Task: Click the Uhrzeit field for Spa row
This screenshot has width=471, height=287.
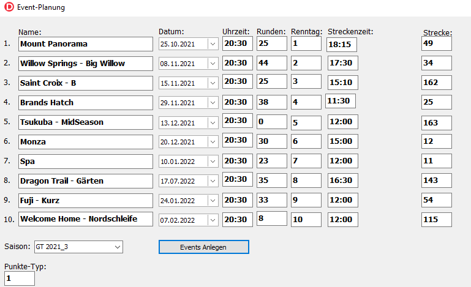Action: 237,161
